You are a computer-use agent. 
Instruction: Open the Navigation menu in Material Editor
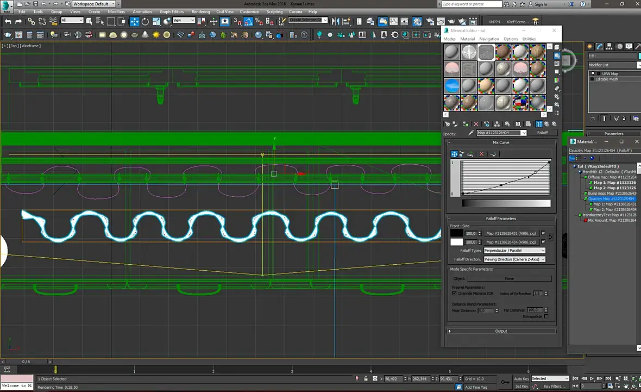(x=489, y=39)
